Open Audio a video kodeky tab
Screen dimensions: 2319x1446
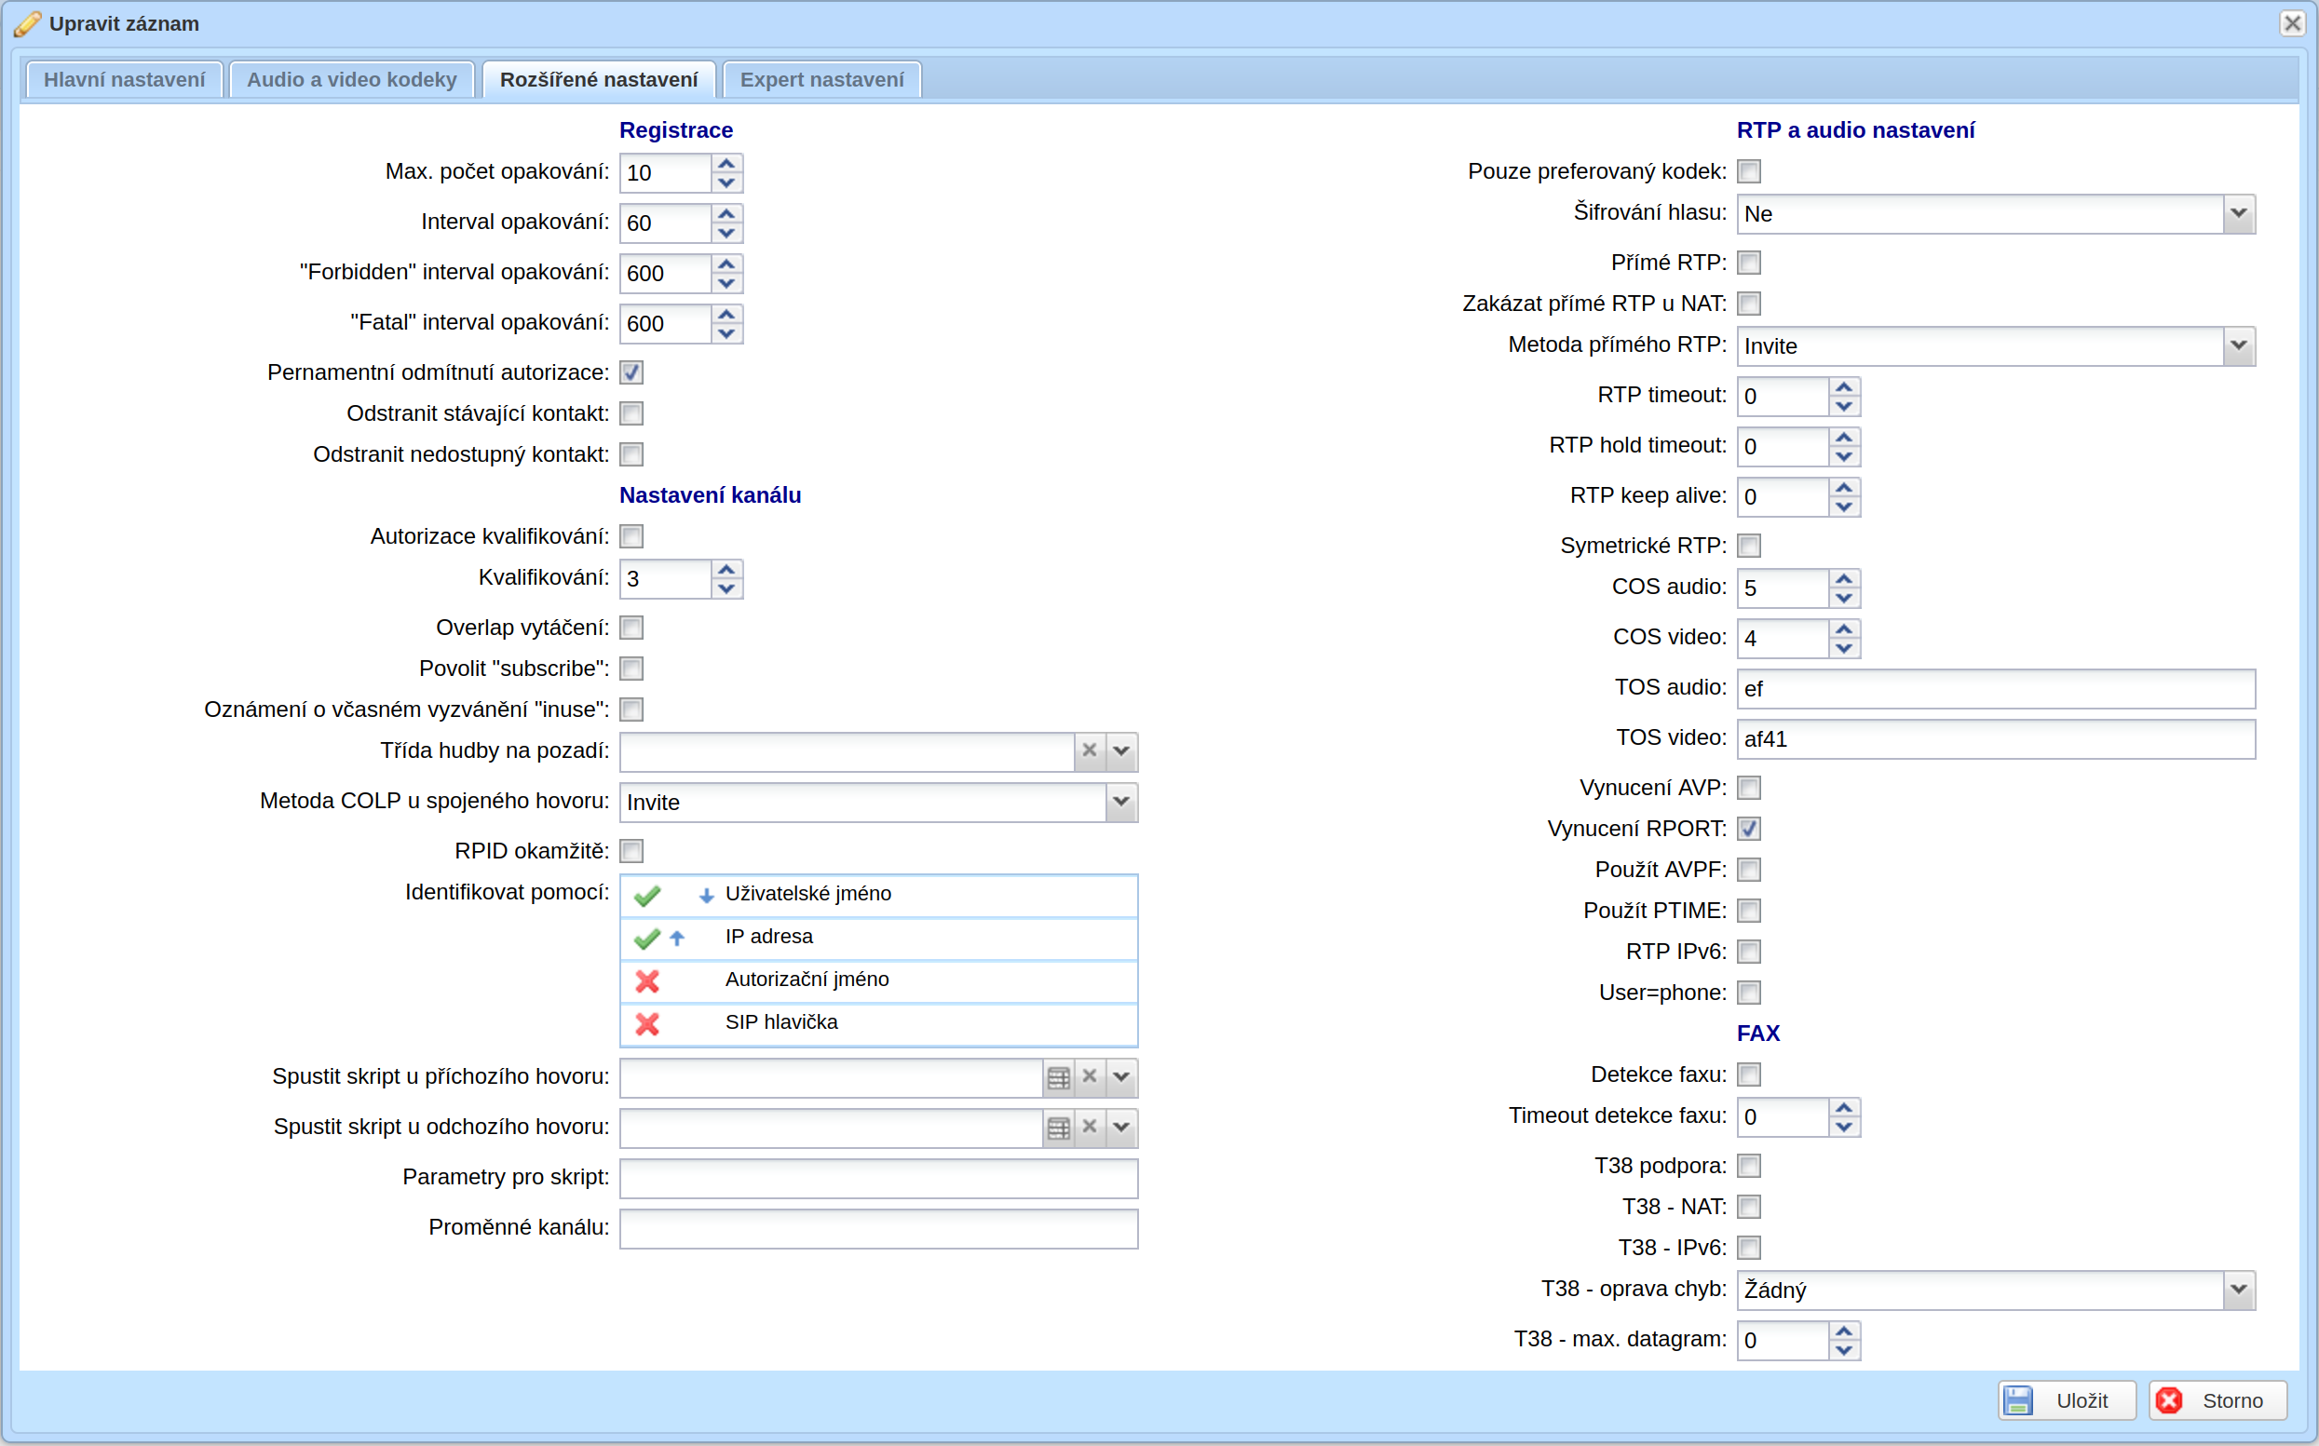pyautogui.click(x=352, y=79)
